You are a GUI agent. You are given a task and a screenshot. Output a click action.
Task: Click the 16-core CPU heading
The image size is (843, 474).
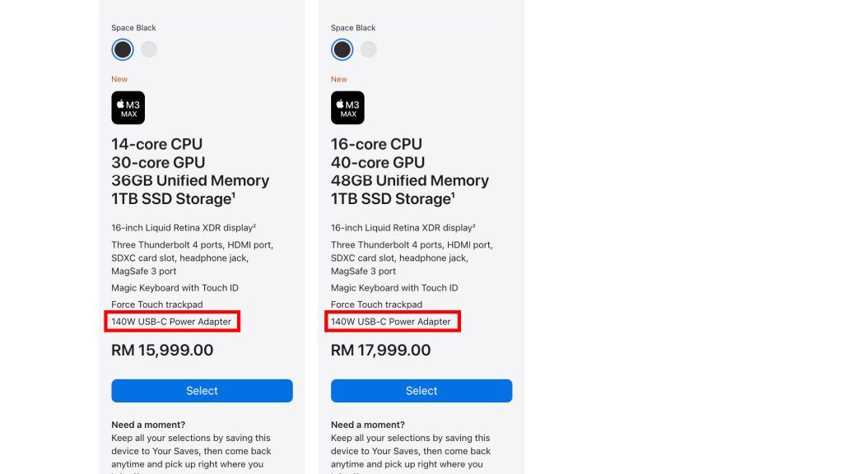[x=376, y=144]
